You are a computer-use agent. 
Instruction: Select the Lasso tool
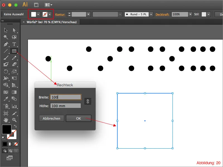[14, 37]
